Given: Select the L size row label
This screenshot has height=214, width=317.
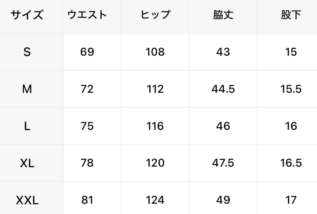Looking at the screenshot, I should pos(27,126).
